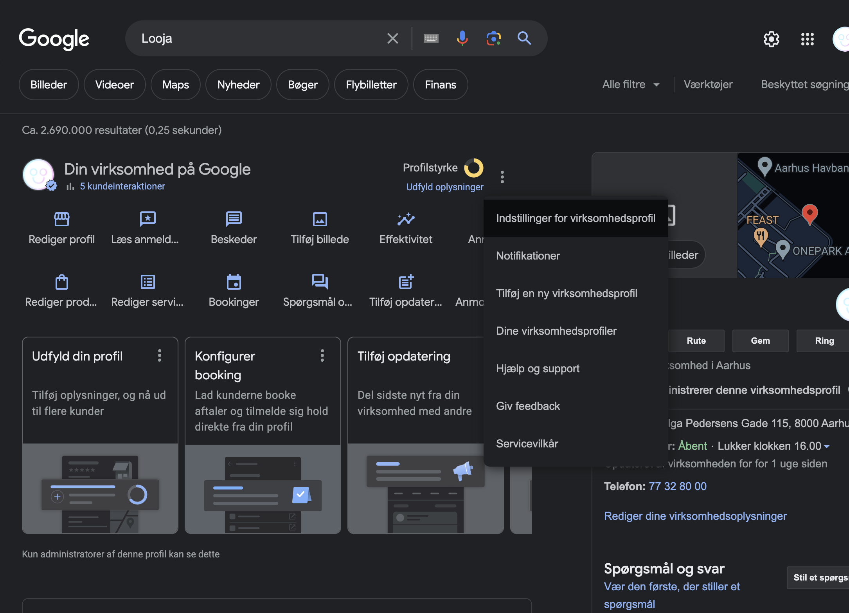
Task: Click the Rute button
Action: click(x=696, y=341)
